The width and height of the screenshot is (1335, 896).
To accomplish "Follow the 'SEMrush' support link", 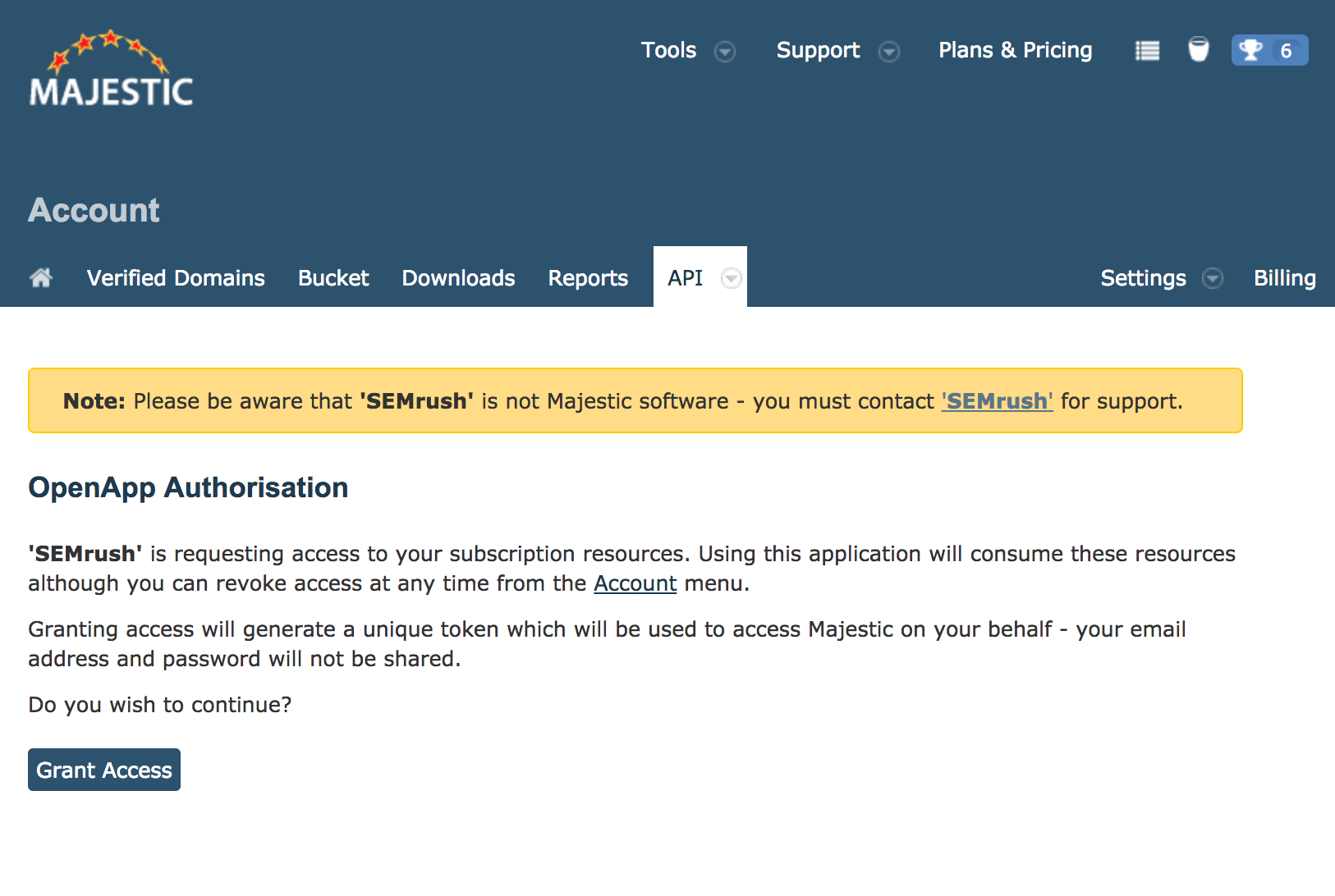I will coord(997,401).
